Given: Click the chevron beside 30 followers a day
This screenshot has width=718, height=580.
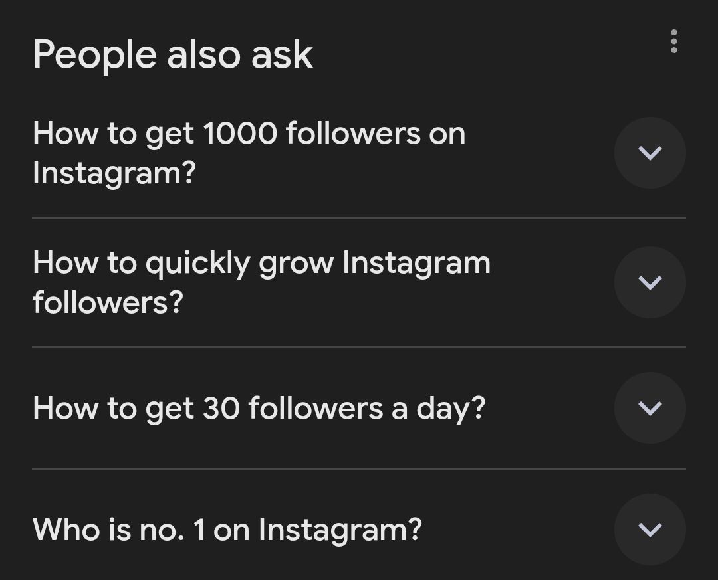Looking at the screenshot, I should pos(650,407).
